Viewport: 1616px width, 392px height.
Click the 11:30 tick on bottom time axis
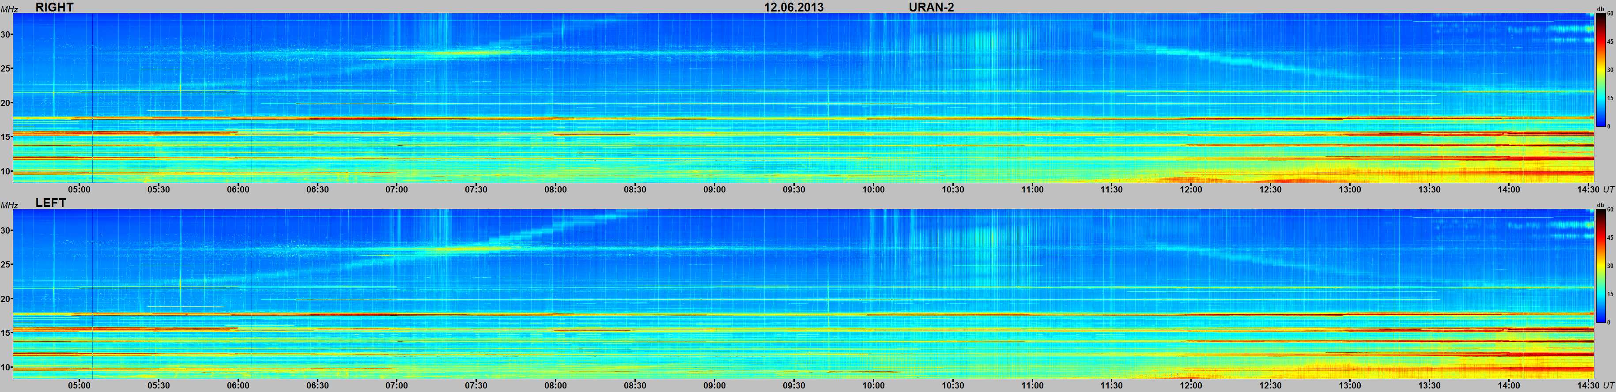pyautogui.click(x=1112, y=385)
